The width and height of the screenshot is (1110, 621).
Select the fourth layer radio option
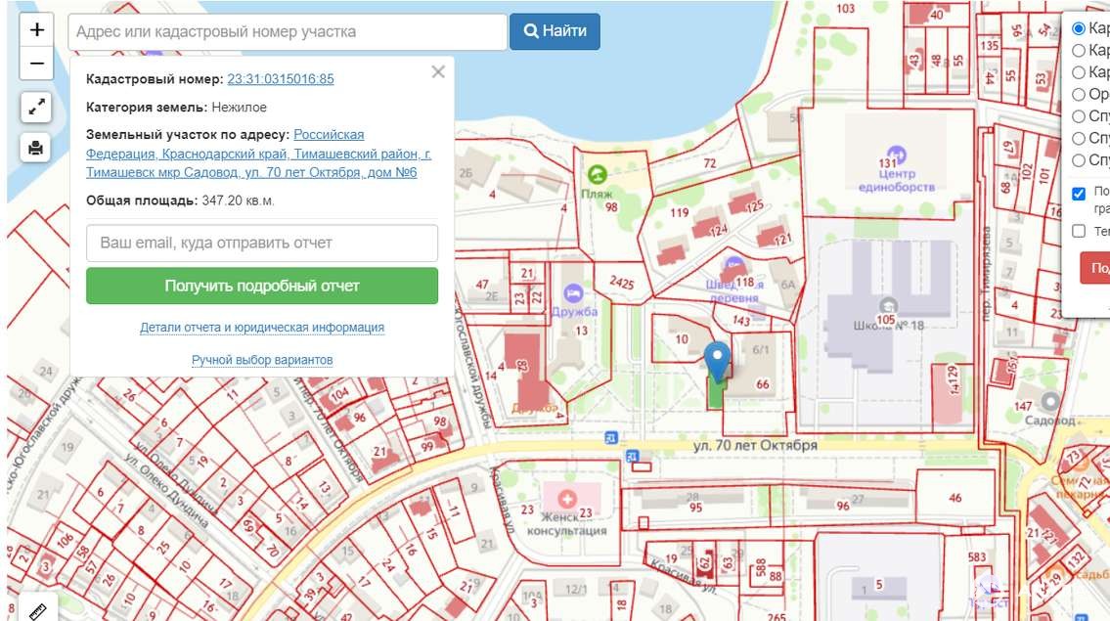pos(1079,95)
